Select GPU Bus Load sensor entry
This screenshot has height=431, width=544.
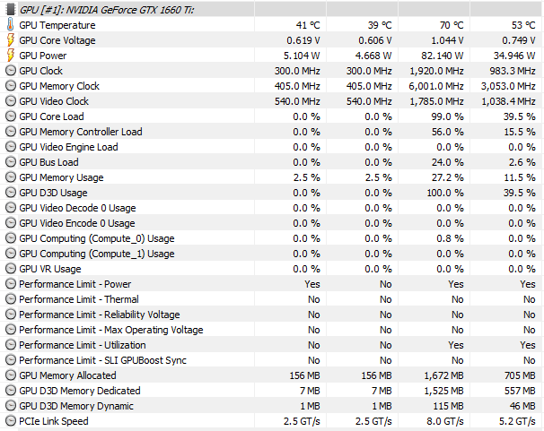(48, 162)
